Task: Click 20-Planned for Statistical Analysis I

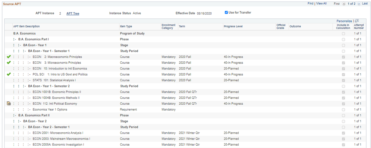Action: (x=231, y=80)
